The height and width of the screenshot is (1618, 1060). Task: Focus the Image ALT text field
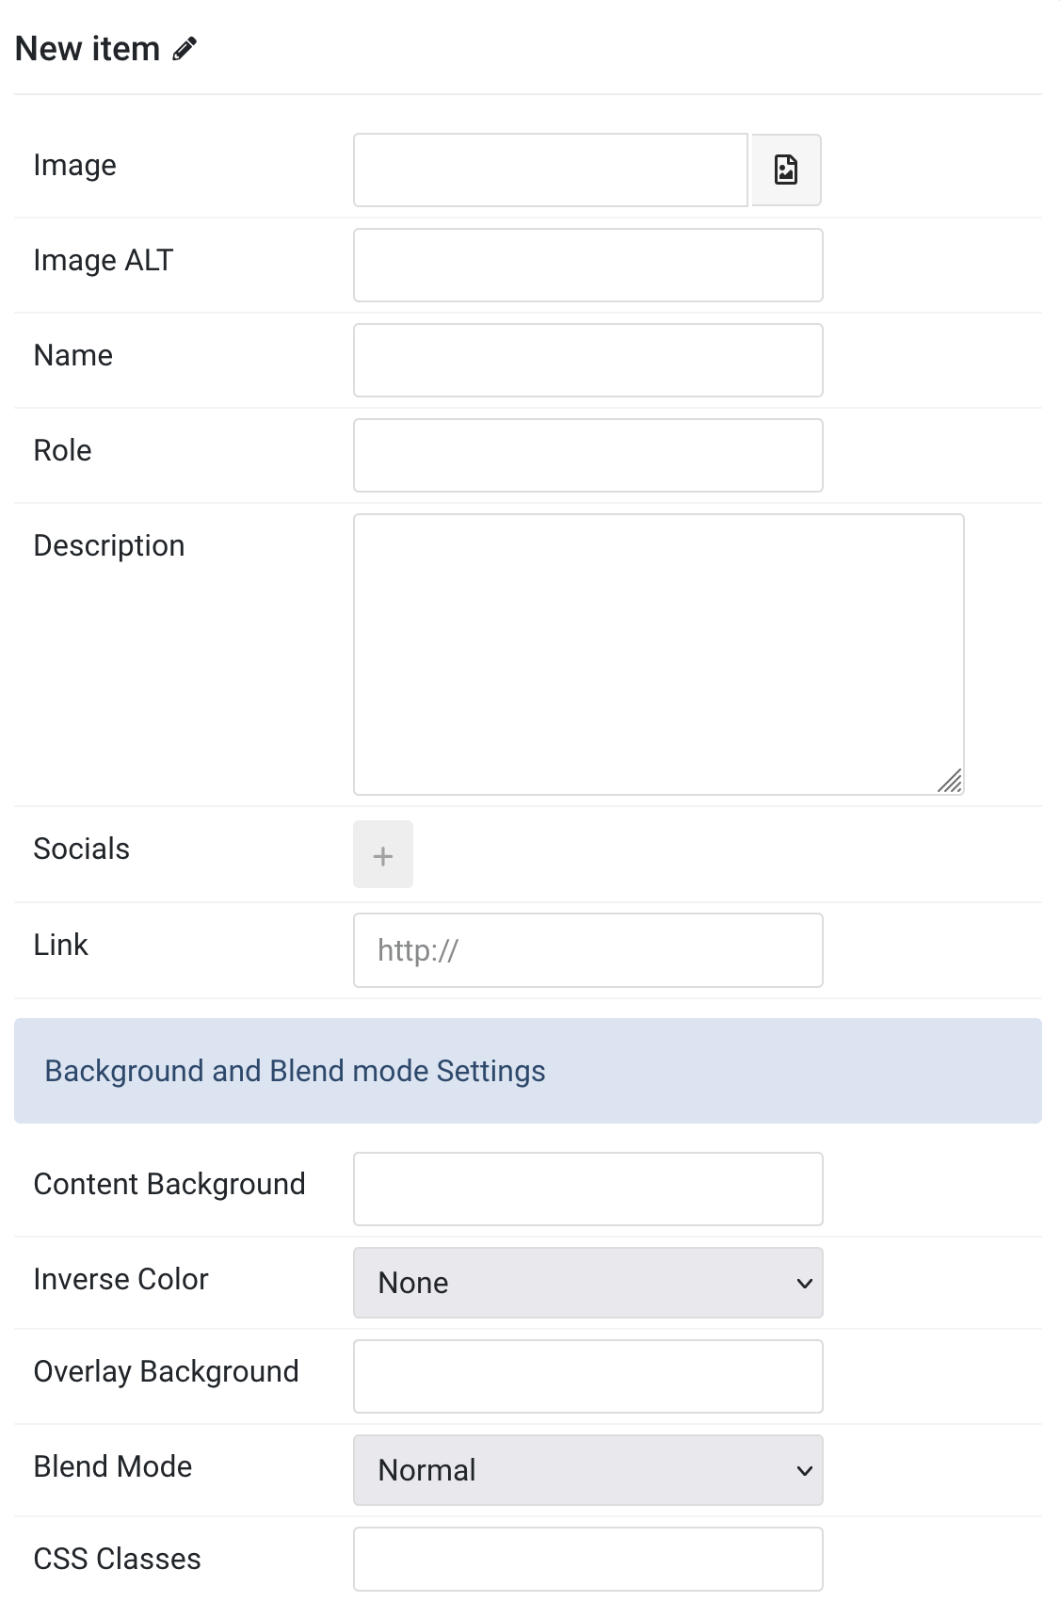coord(588,265)
